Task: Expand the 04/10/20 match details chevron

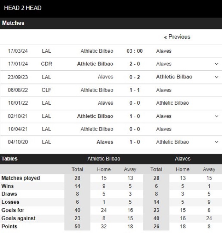Action: 217,142
